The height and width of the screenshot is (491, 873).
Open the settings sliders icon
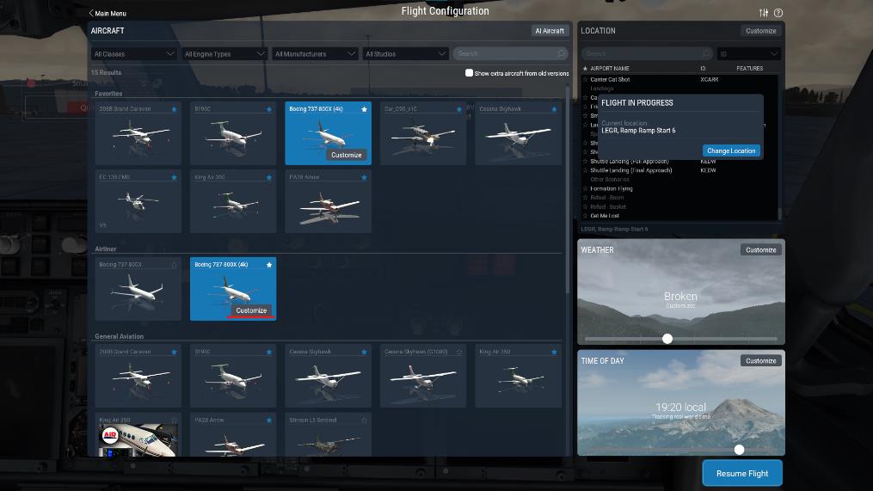point(763,13)
